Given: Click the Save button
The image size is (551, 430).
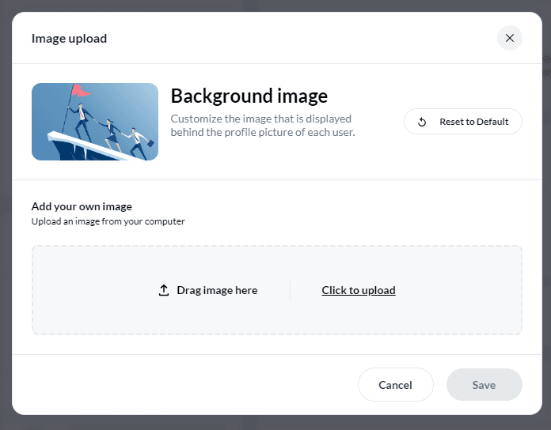Looking at the screenshot, I should click(x=484, y=385).
